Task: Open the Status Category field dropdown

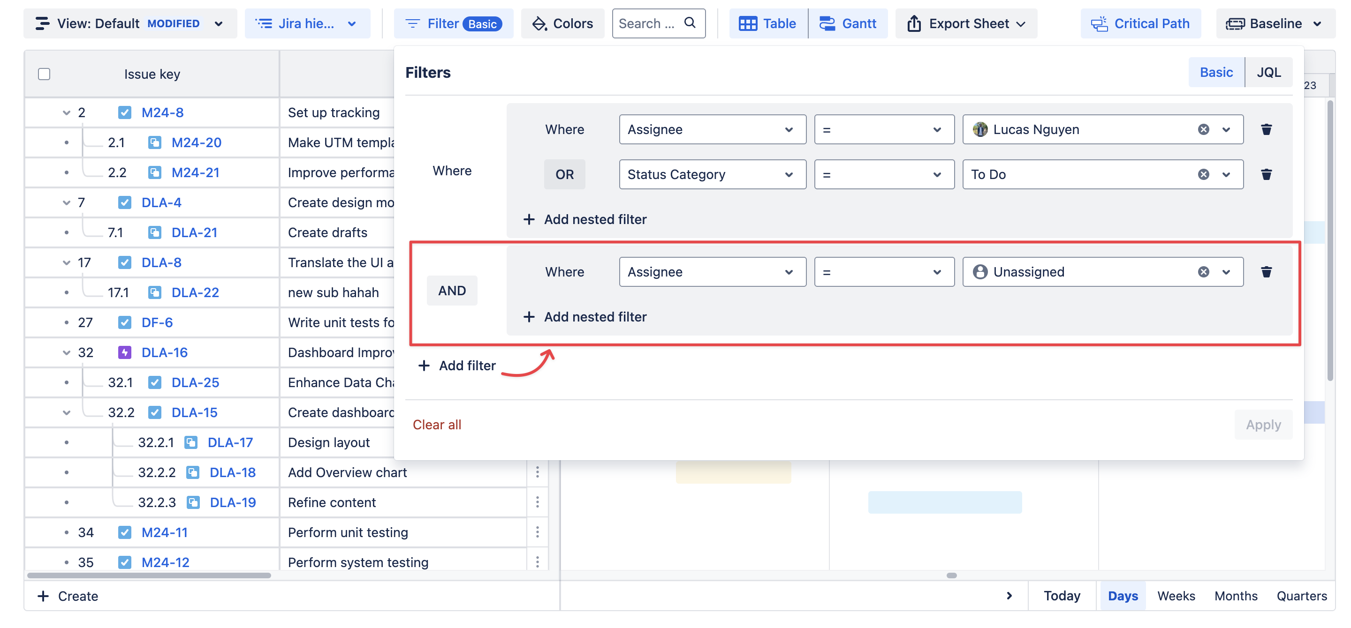Action: (x=712, y=174)
